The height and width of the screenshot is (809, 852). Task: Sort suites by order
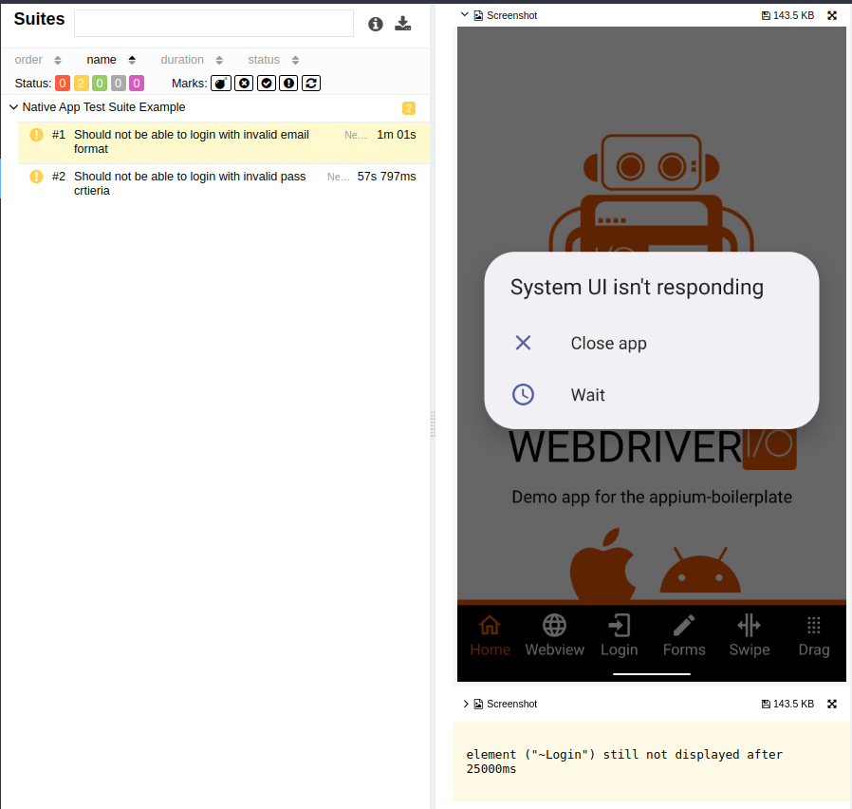[38, 60]
